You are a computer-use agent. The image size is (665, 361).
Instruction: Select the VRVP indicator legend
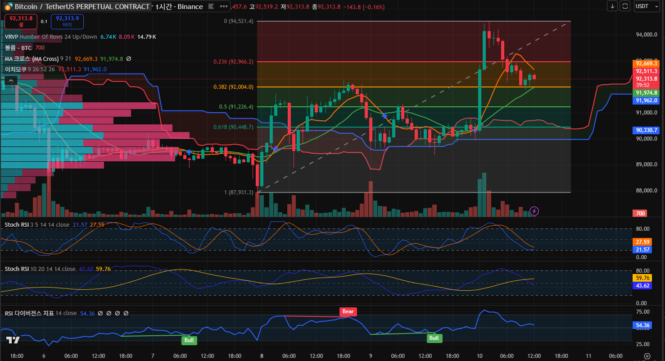(11, 37)
